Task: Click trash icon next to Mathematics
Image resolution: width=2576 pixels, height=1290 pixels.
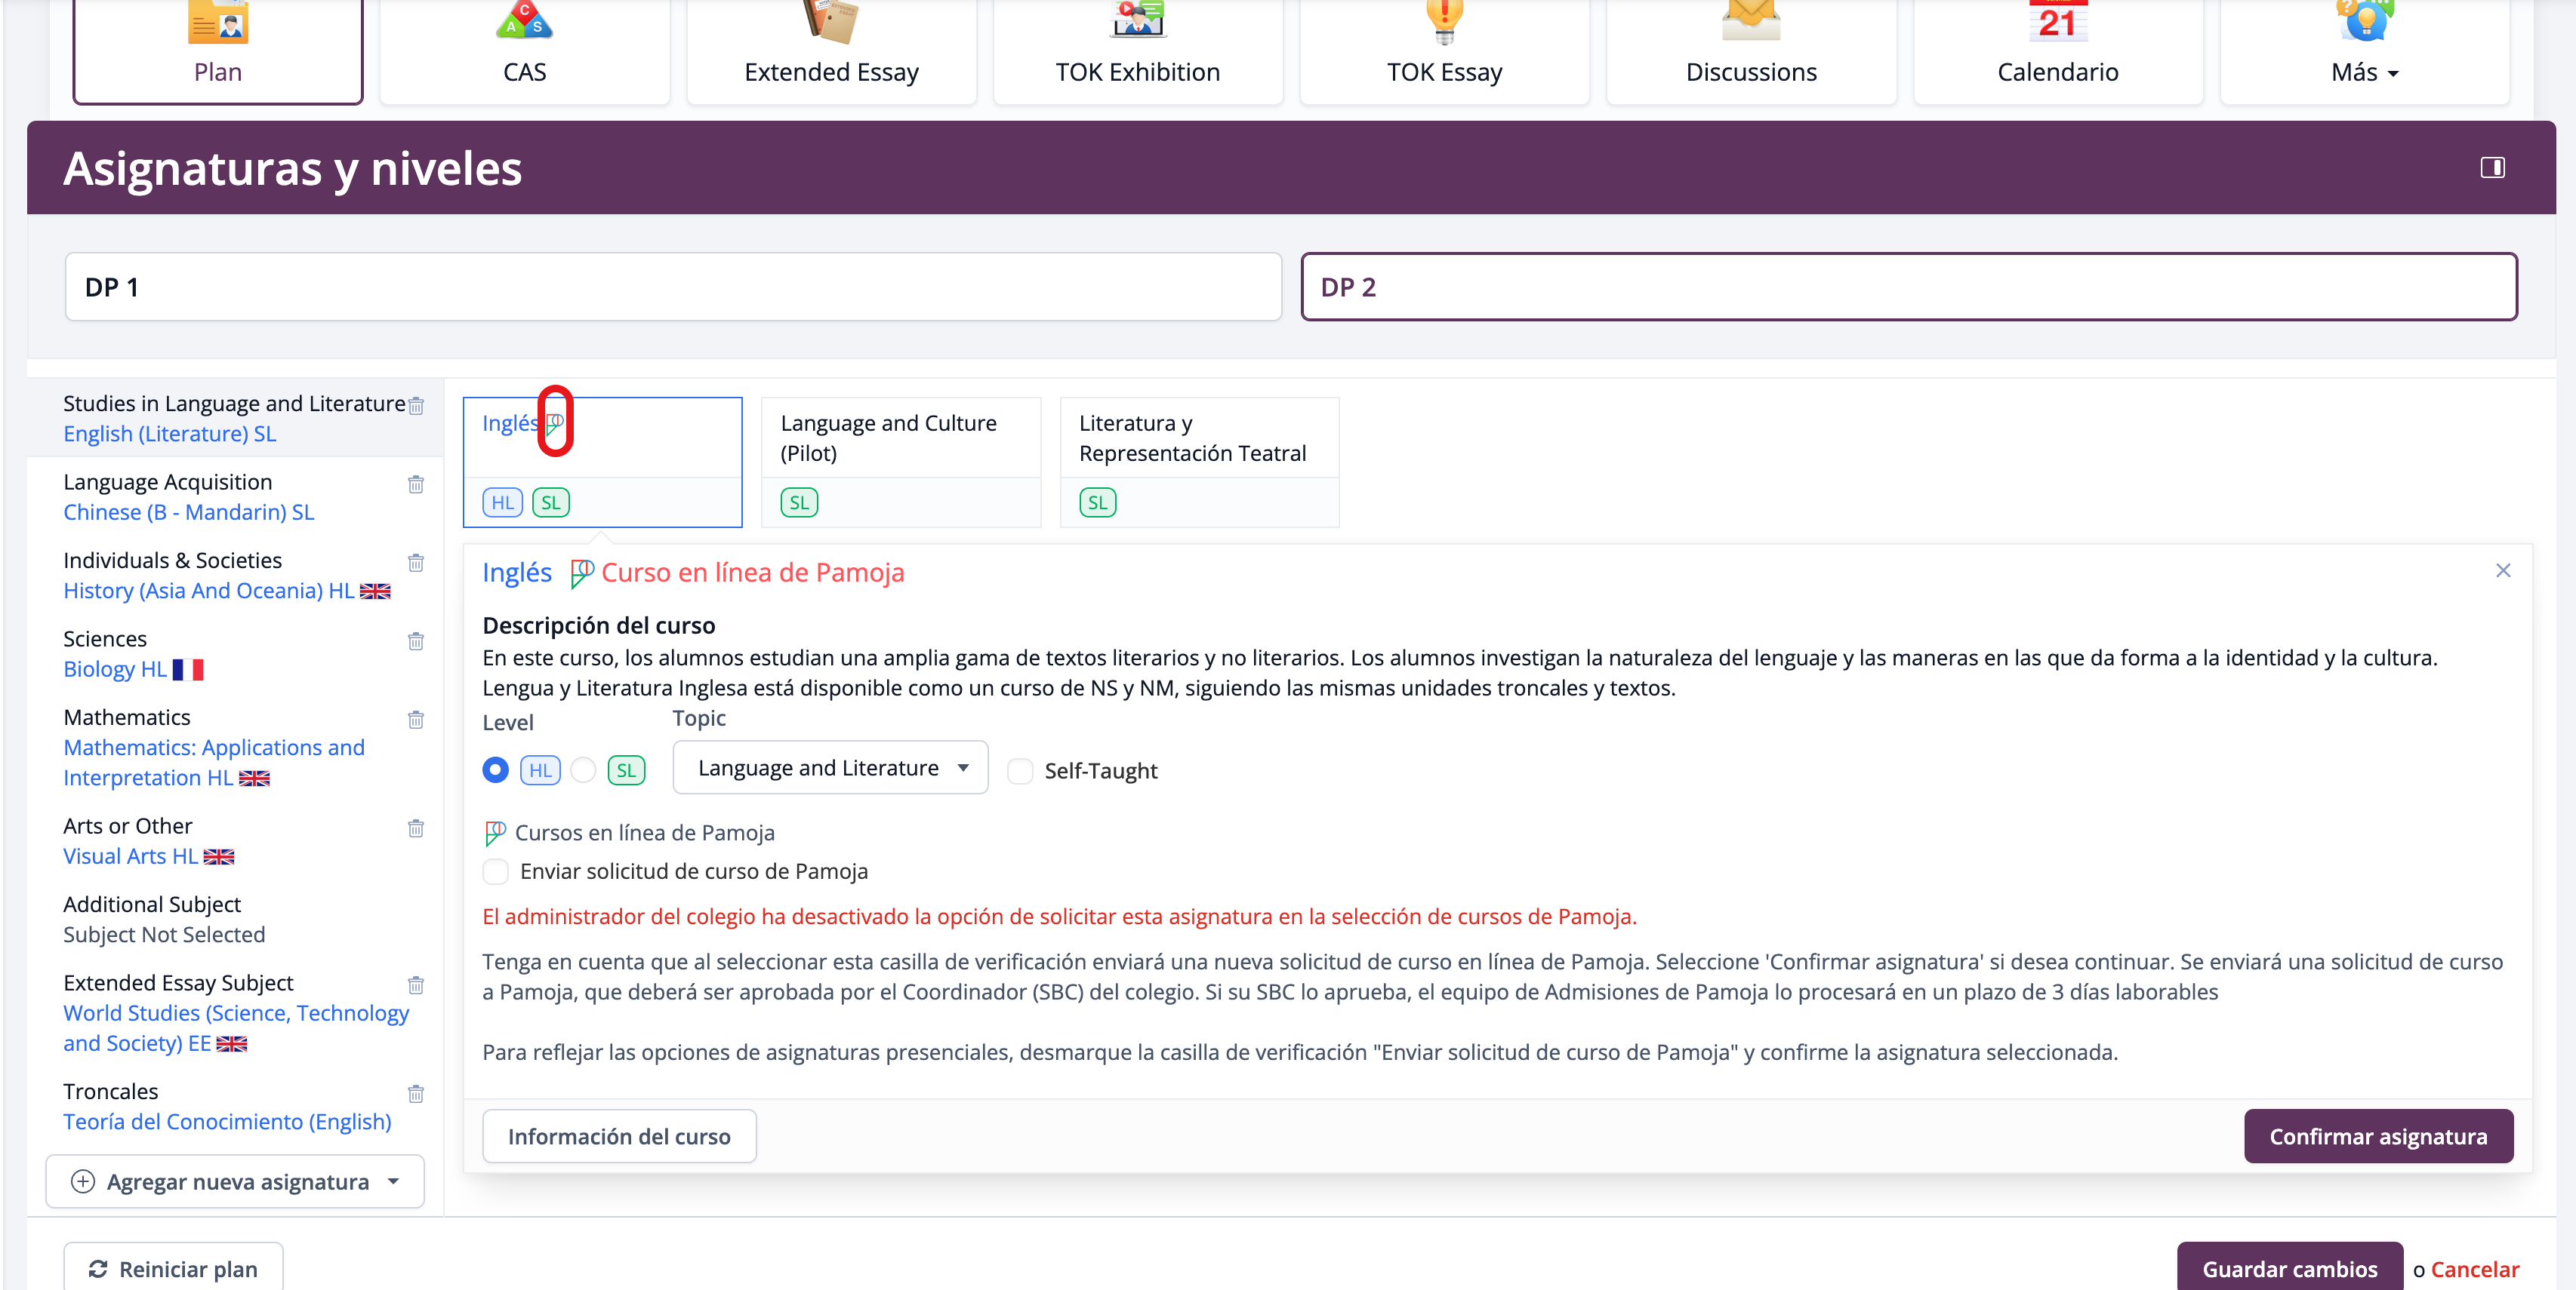Action: (416, 720)
